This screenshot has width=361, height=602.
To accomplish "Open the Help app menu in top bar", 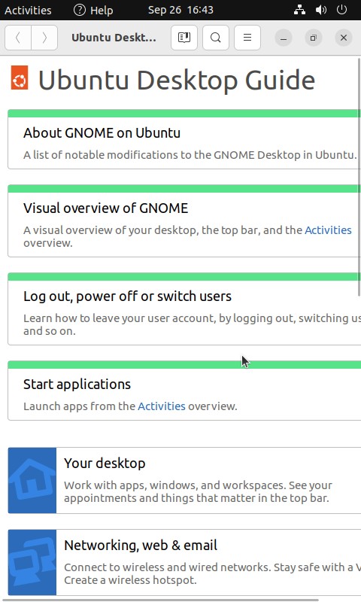I will coord(93,10).
